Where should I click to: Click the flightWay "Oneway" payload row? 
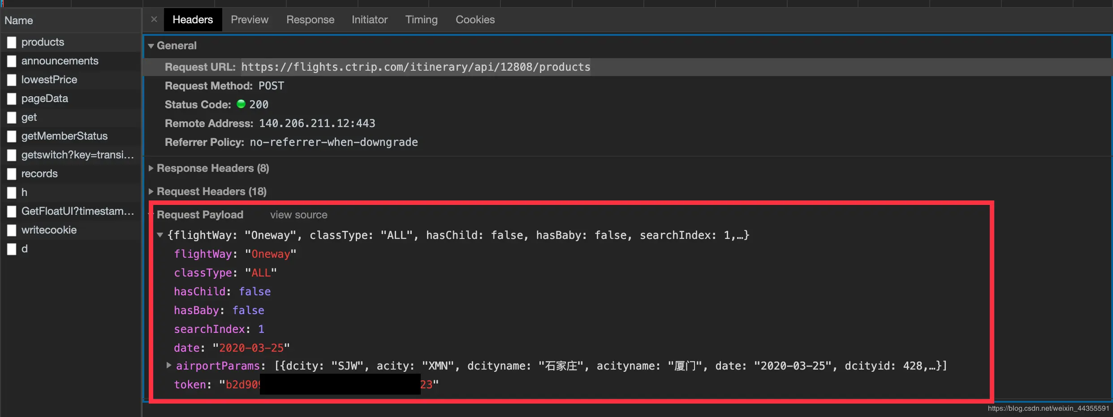tap(235, 254)
